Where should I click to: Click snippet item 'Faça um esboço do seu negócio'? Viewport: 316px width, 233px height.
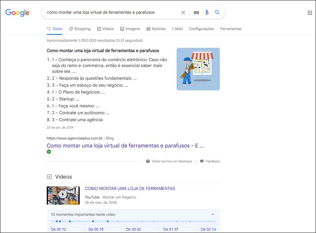pyautogui.click(x=90, y=85)
